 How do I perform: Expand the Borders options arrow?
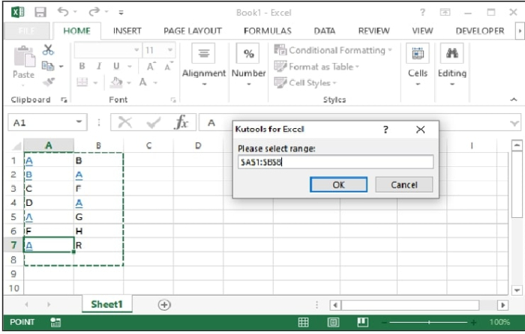pos(95,82)
